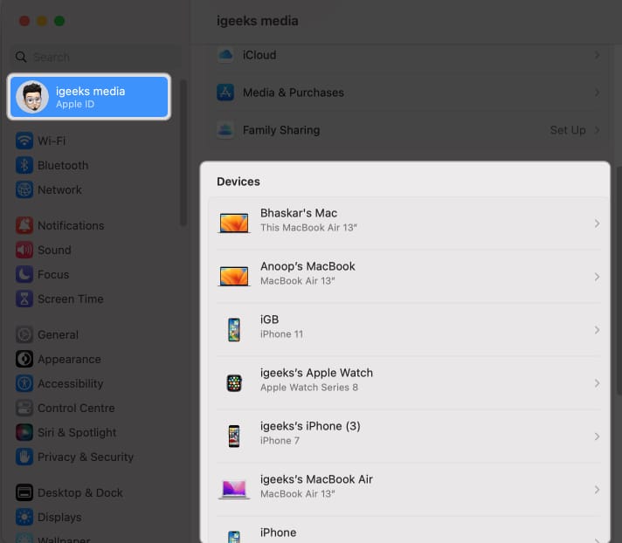This screenshot has height=543, width=622.
Task: Click the Media & Purchases label
Action: pyautogui.click(x=294, y=93)
